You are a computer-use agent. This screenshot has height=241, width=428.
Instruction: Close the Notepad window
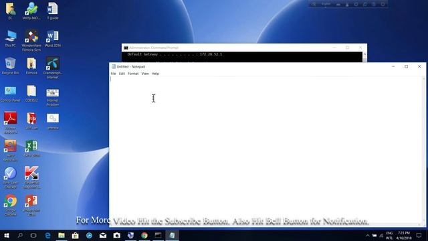(419, 66)
